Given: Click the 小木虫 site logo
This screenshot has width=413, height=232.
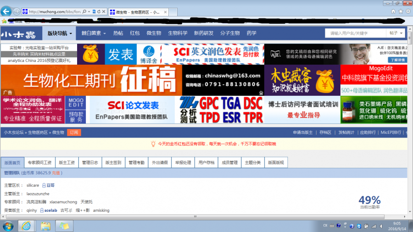Looking at the screenshot, I should (18, 34).
